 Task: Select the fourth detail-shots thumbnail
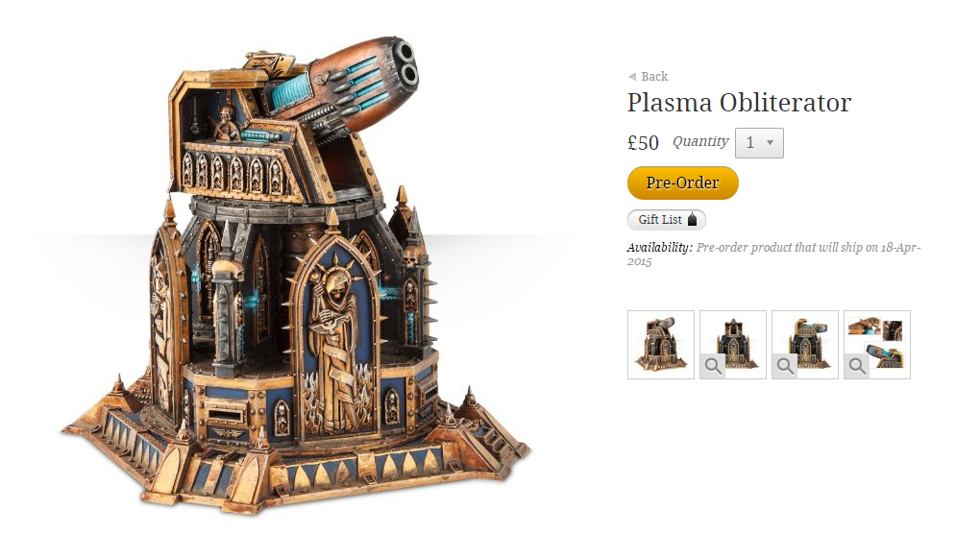877,344
